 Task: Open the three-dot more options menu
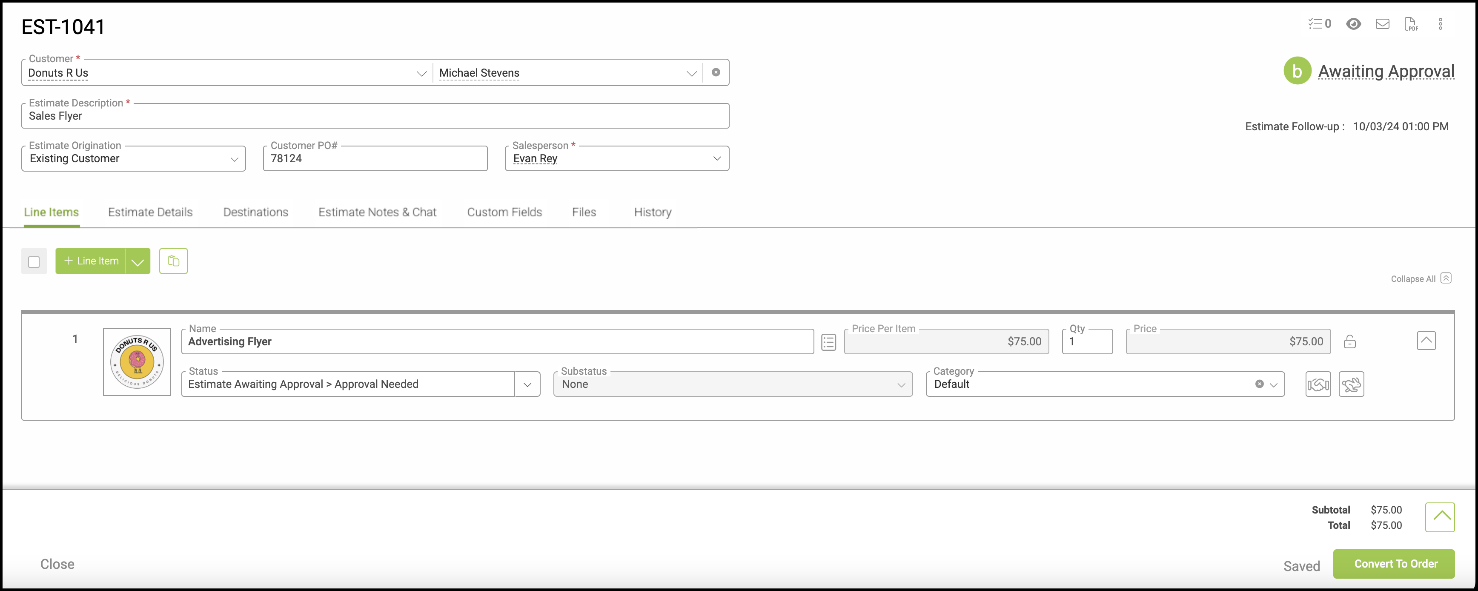(x=1440, y=23)
